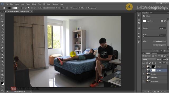This screenshot has width=169, height=95.
Task: Open status bar info arrow
Action: (x=31, y=92)
